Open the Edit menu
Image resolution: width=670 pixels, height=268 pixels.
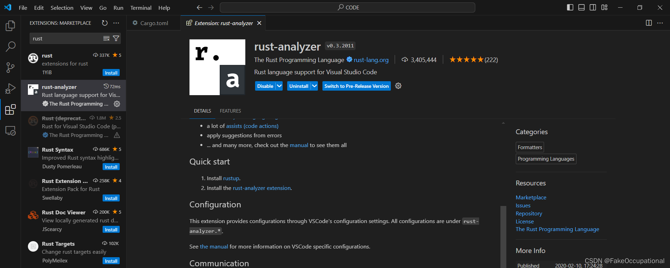[x=39, y=8]
